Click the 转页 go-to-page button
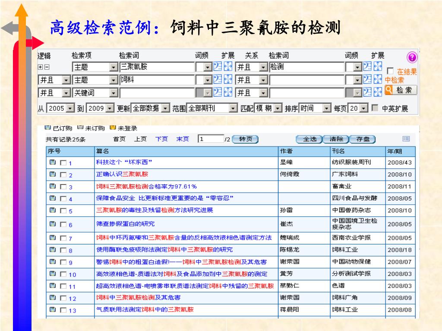This screenshot has width=442, height=331. coord(245,139)
